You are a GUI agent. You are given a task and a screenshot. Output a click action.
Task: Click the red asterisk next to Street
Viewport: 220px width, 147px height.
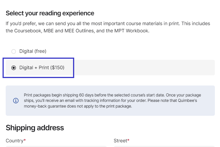point(128,140)
